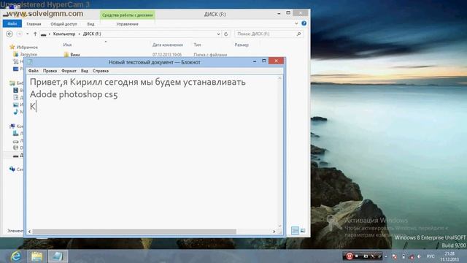Click Action Center flag tray icon
This screenshot has width=467, height=263.
click(395, 256)
